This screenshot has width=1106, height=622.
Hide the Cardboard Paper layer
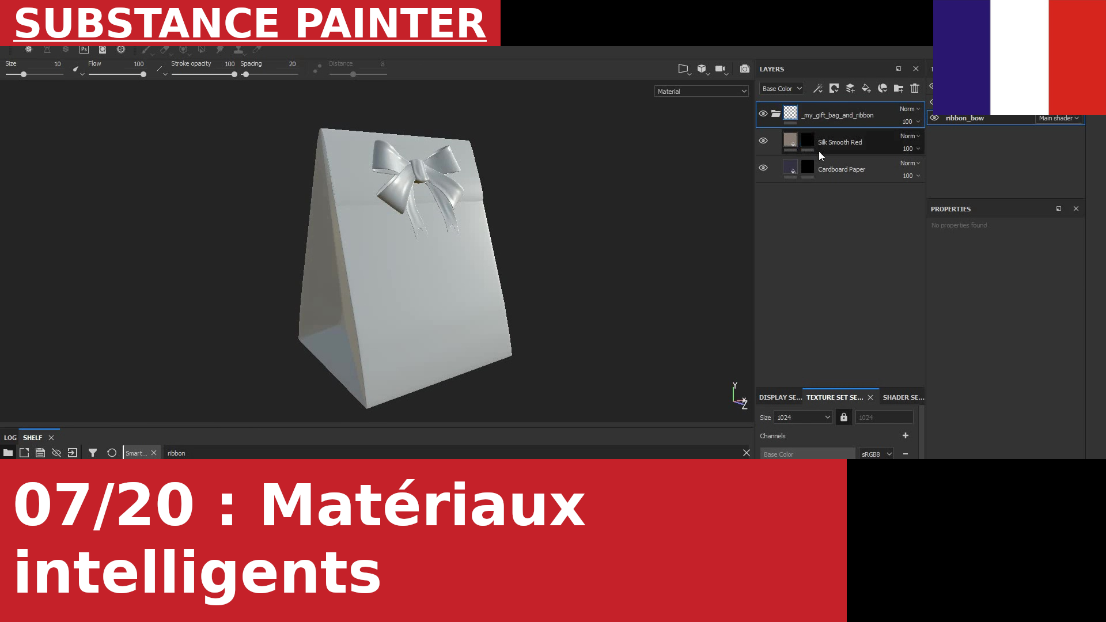(x=763, y=168)
